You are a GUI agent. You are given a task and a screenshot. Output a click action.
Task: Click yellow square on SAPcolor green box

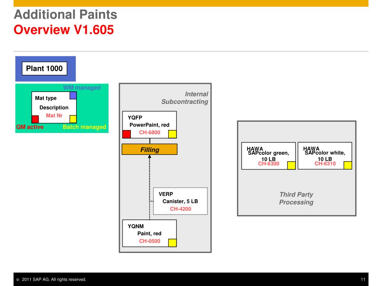[291, 165]
